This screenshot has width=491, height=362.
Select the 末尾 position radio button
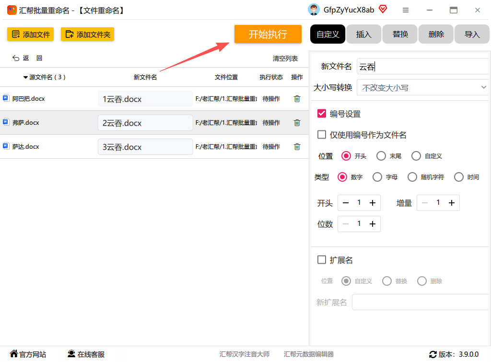381,156
